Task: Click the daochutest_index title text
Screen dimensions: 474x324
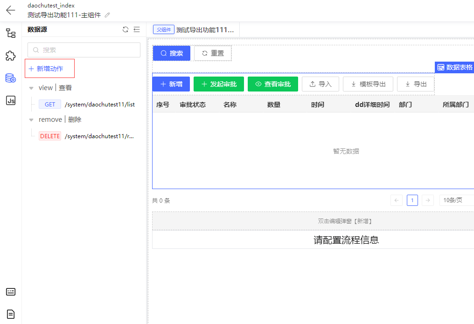Action: click(x=51, y=6)
